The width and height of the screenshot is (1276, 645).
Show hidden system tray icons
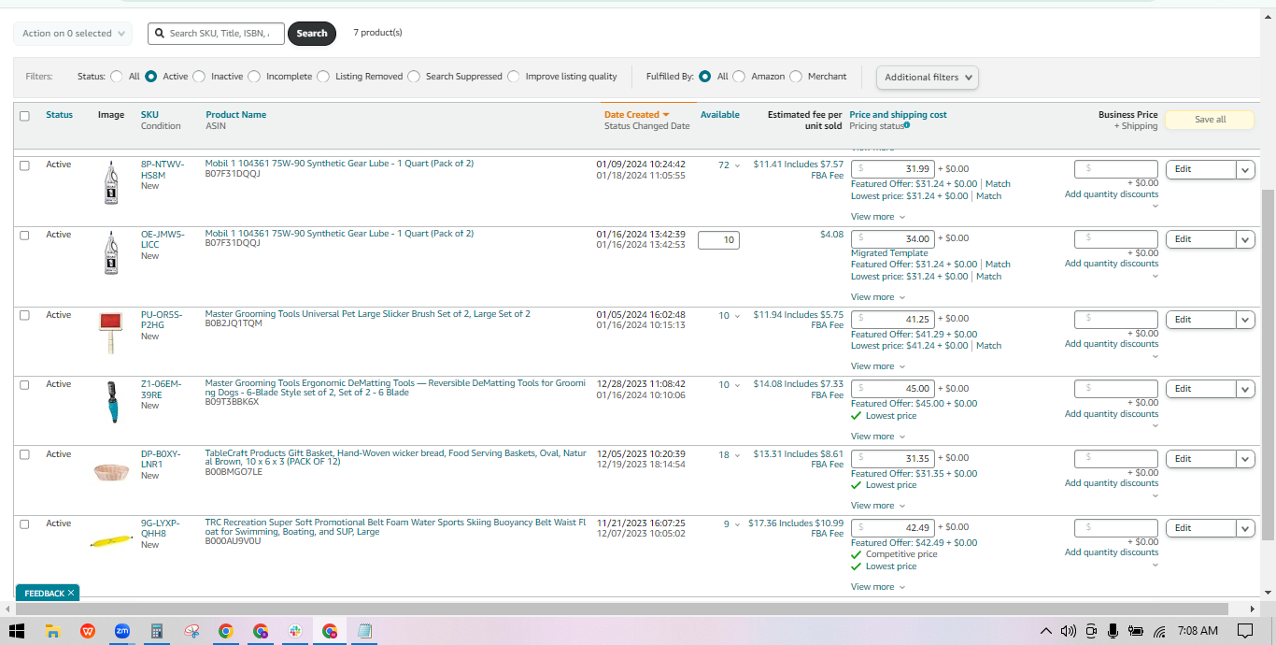1045,631
